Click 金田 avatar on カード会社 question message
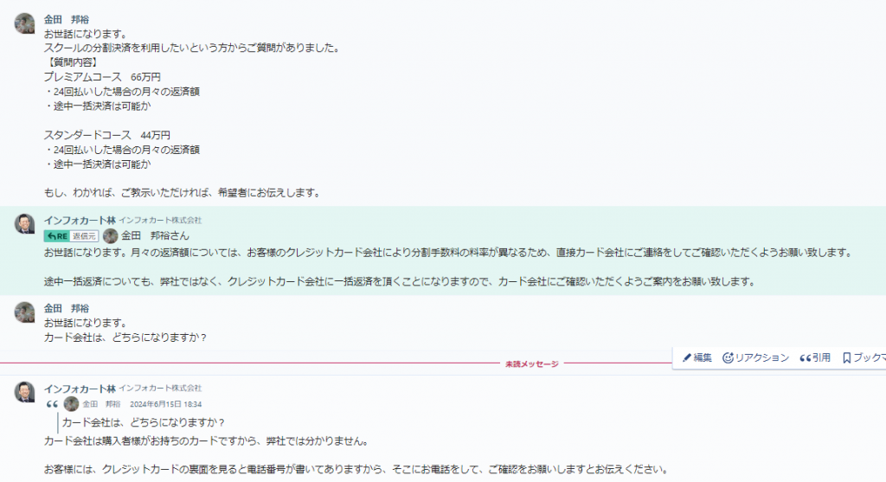Screen dimensions: 886x482 coord(24,312)
